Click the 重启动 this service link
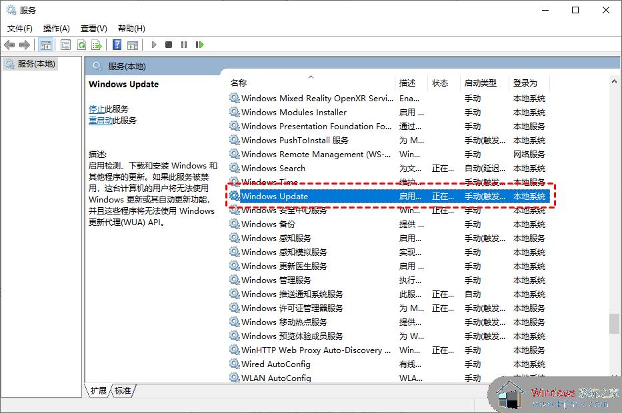 tap(101, 120)
